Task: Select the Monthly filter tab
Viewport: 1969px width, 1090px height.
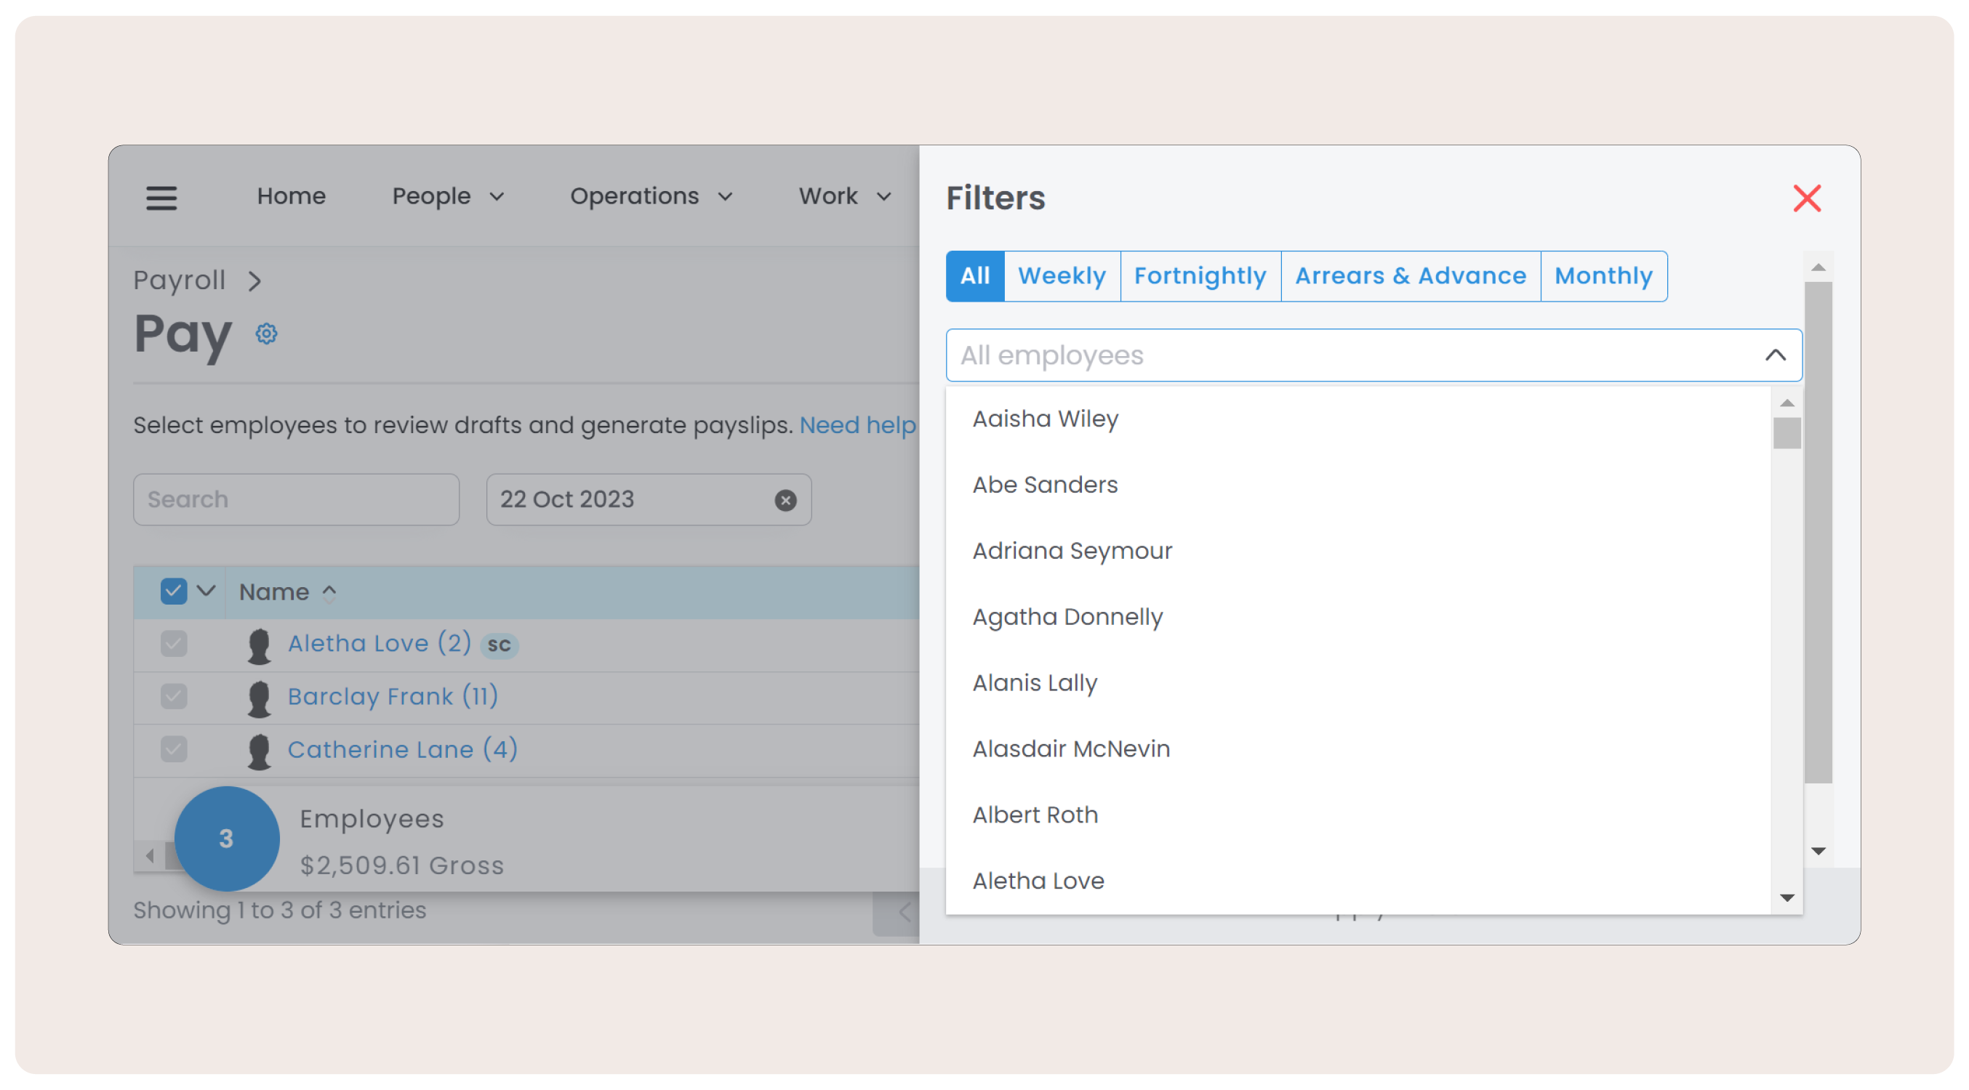Action: 1603,275
